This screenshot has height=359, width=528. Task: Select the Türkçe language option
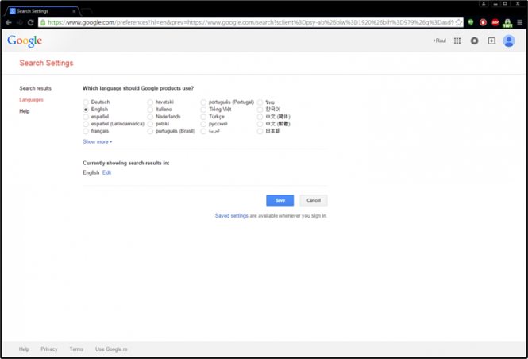pos(203,117)
